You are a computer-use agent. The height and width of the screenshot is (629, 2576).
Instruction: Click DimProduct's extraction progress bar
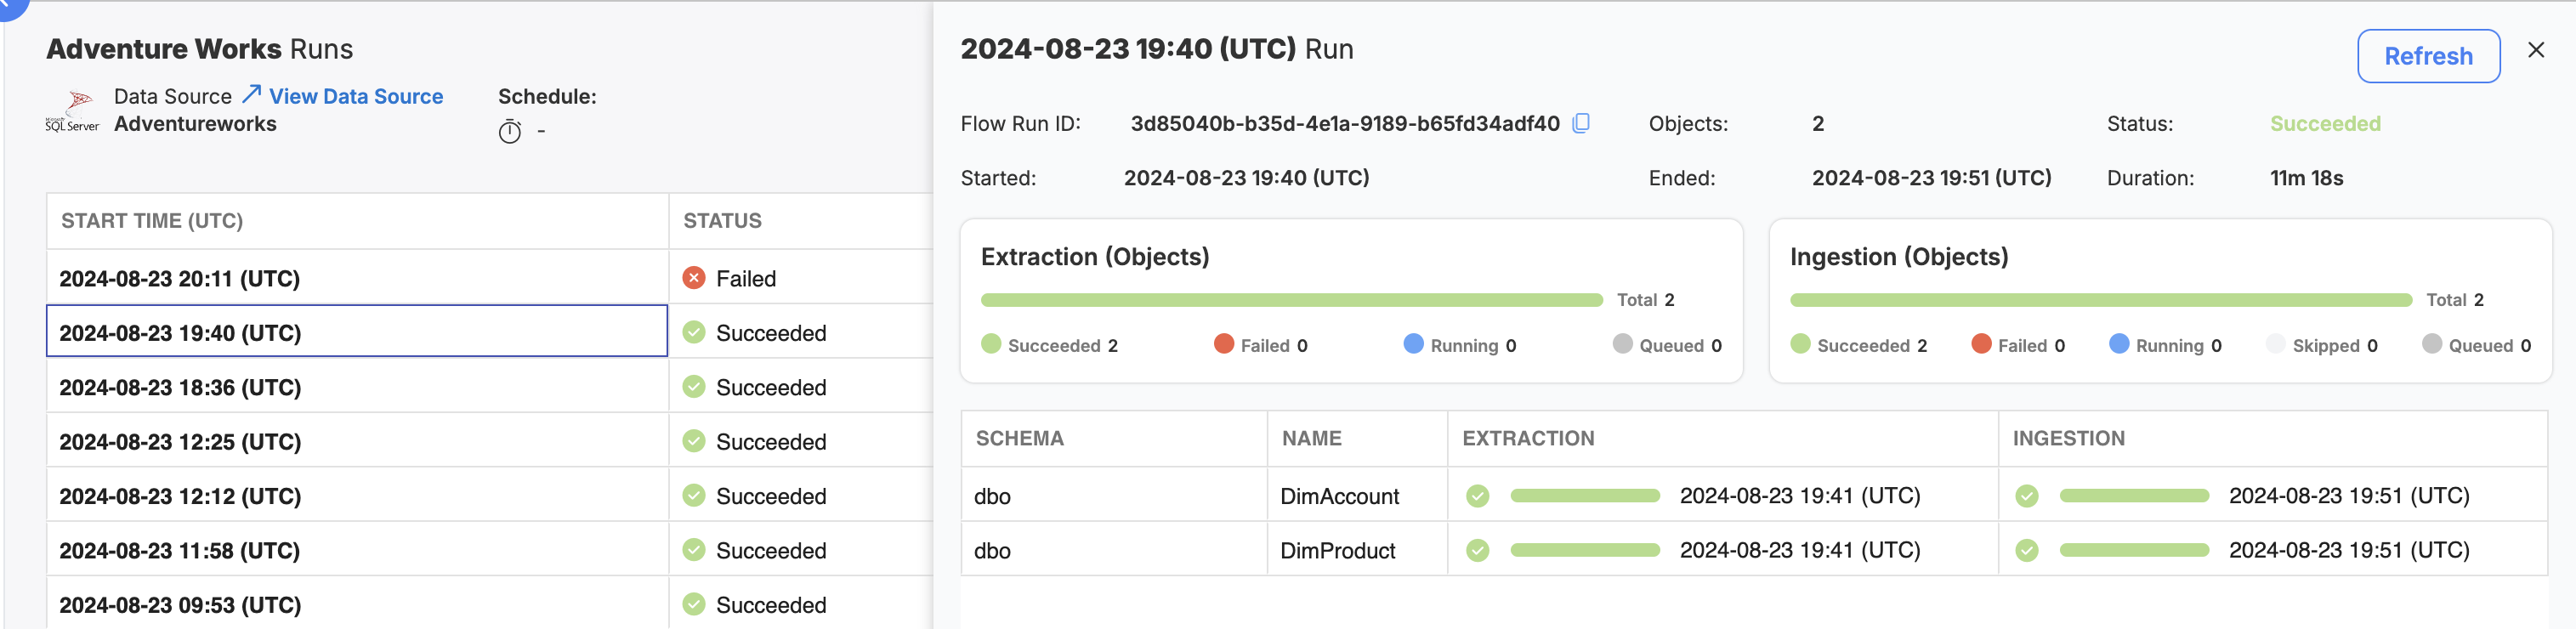pyautogui.click(x=1585, y=550)
